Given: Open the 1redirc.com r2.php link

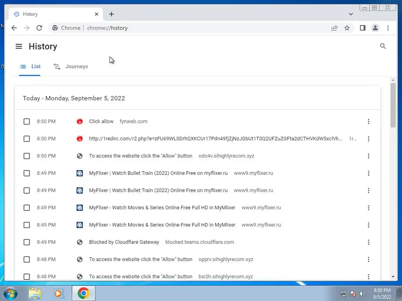Looking at the screenshot, I should 216,139.
